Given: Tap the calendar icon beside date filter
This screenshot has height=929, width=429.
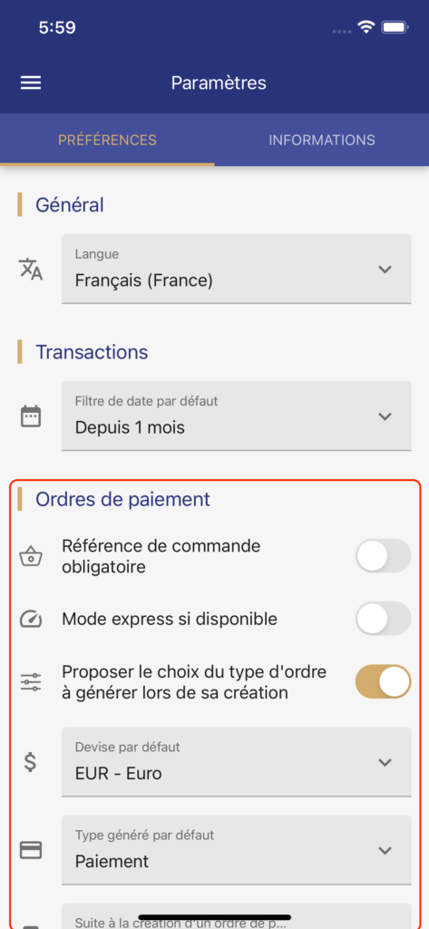Looking at the screenshot, I should point(31,416).
